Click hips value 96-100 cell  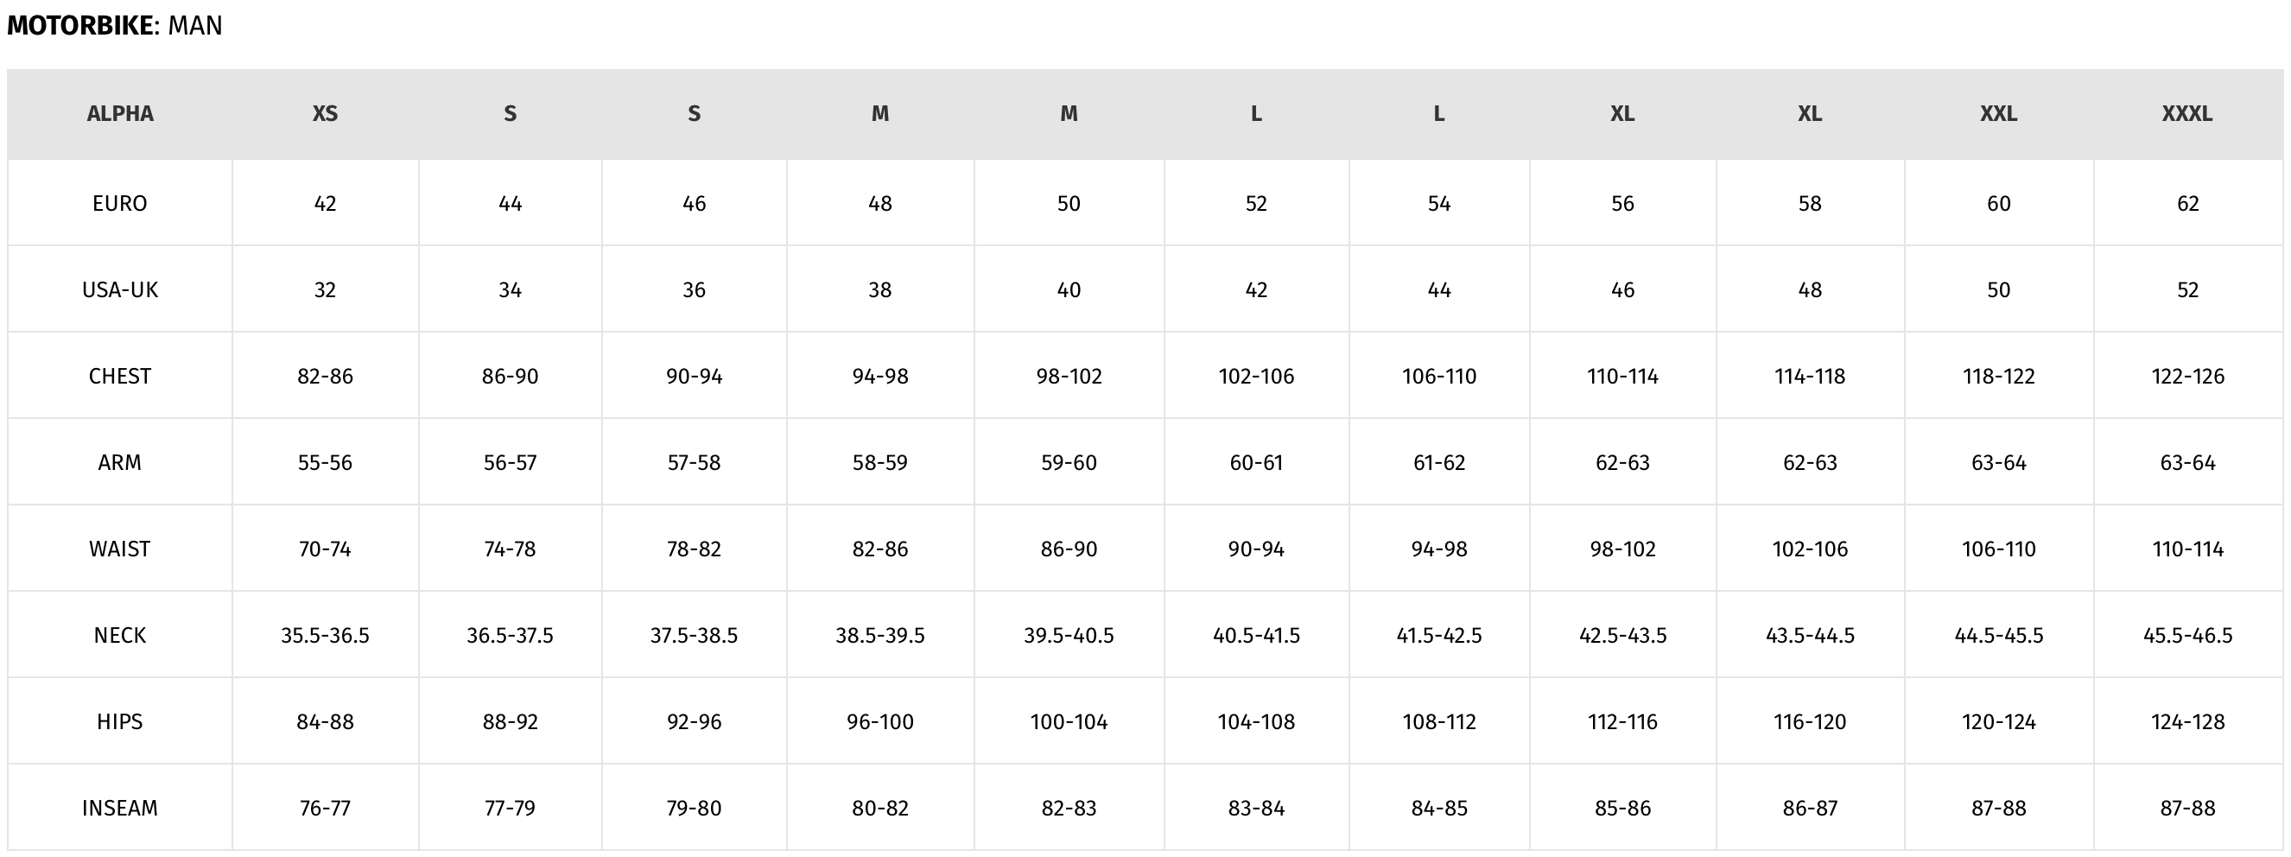pyautogui.click(x=880, y=721)
